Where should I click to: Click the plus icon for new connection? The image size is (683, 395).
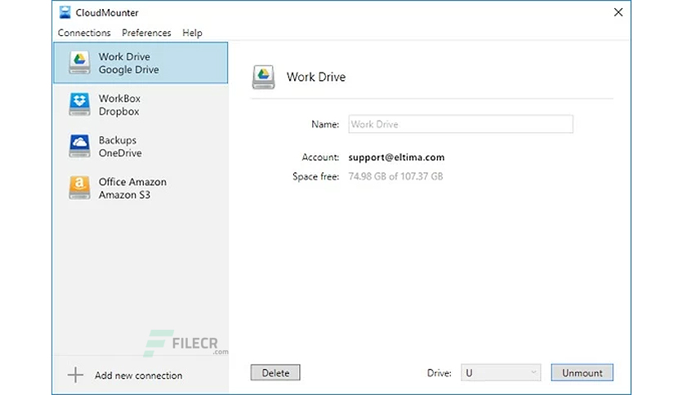coord(75,375)
